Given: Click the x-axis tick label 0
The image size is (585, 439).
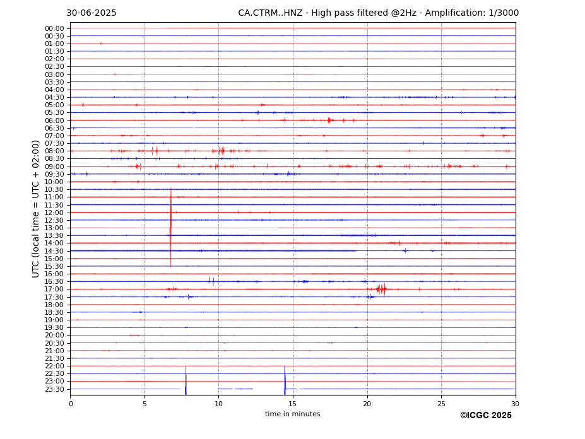Looking at the screenshot, I should [x=71, y=404].
